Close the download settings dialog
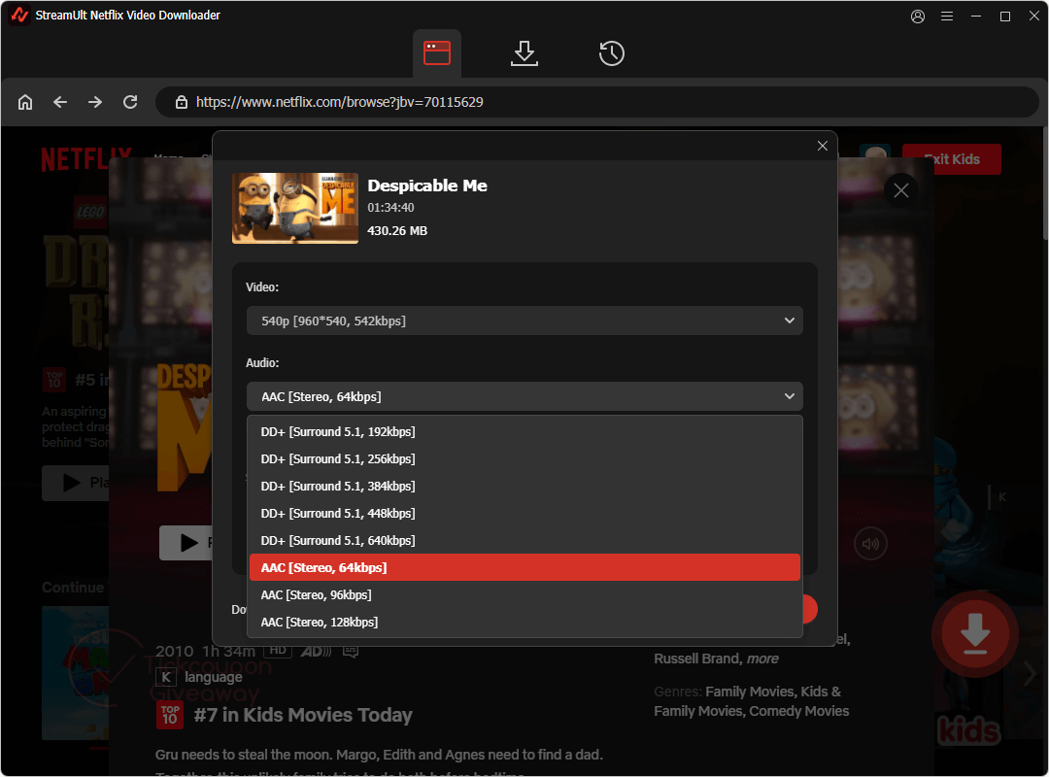1049x777 pixels. (x=823, y=146)
